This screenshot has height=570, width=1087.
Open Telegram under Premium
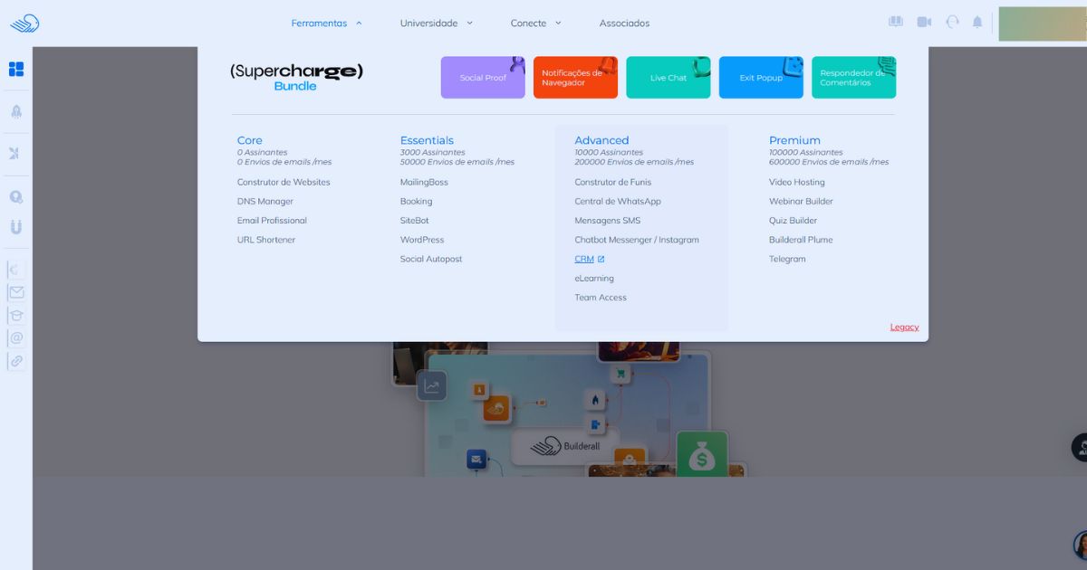coord(787,259)
